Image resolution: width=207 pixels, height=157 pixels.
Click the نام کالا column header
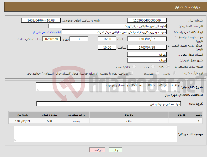[129, 115]
